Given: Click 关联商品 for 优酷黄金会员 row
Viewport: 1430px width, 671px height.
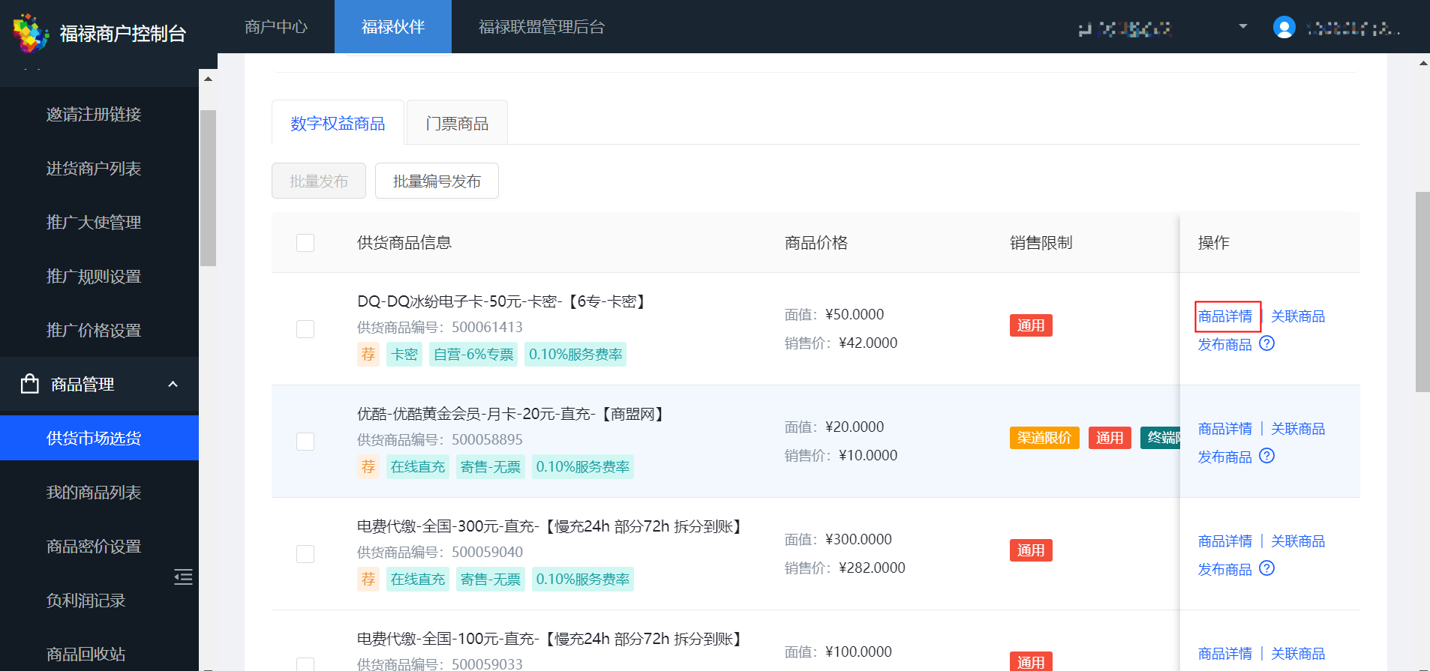Looking at the screenshot, I should (x=1298, y=429).
